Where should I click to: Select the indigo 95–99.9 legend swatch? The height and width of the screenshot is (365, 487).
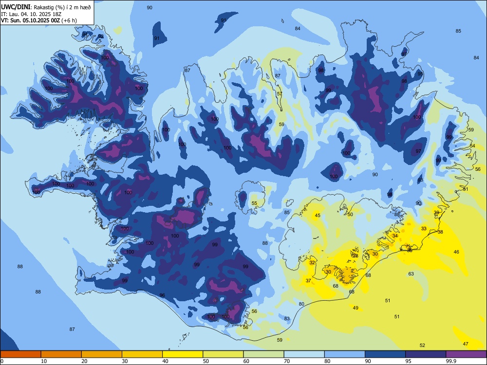(426, 354)
